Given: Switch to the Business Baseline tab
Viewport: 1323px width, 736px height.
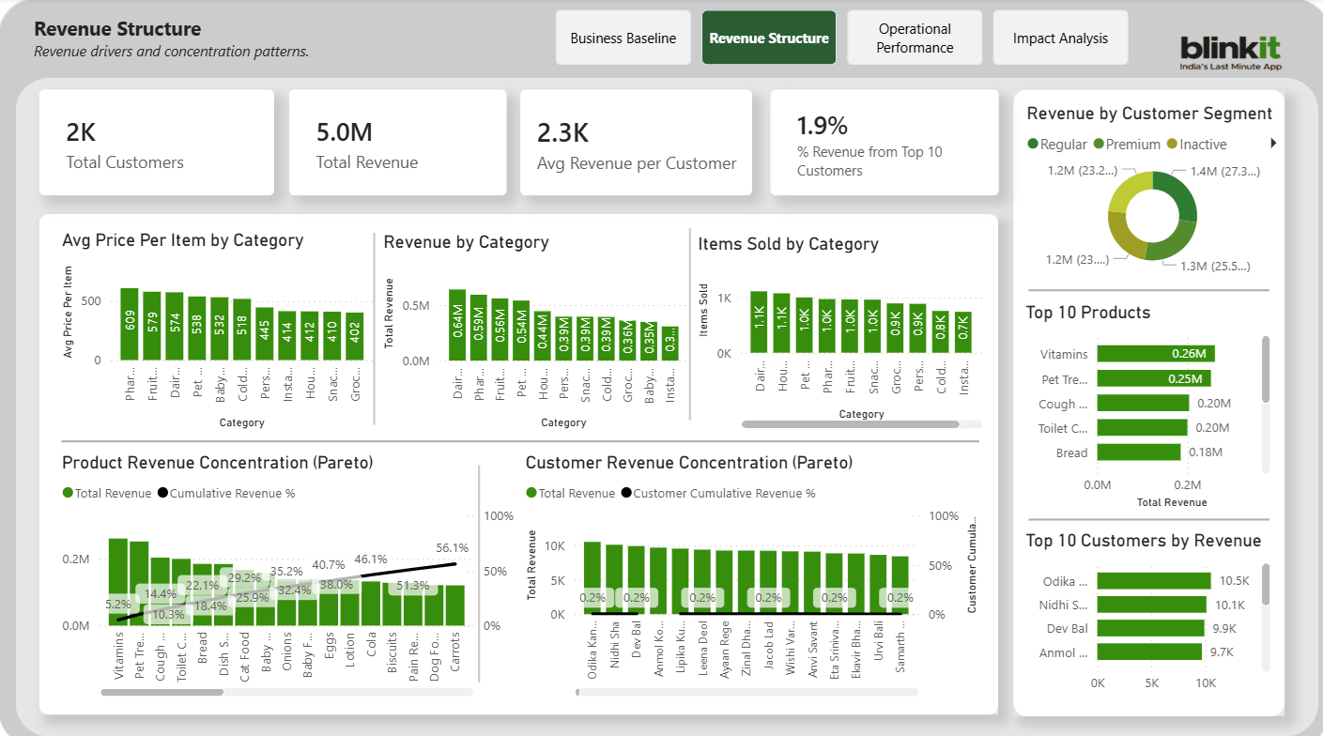Looking at the screenshot, I should coord(623,38).
